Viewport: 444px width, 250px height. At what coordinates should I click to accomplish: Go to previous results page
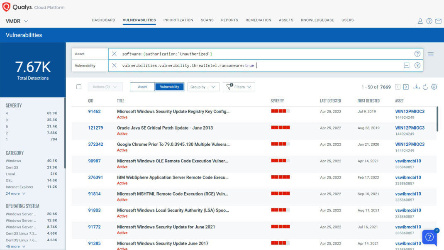398,87
